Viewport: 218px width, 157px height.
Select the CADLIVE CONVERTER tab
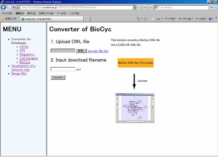[52, 19]
